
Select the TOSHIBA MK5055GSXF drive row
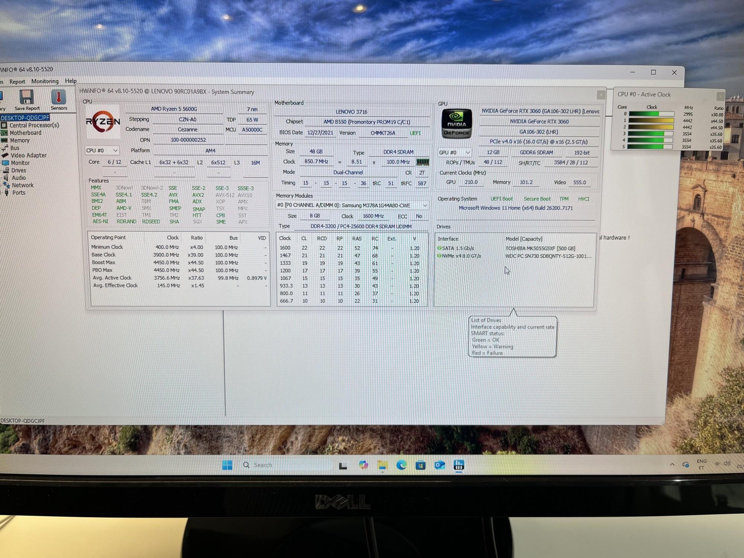pyautogui.click(x=540, y=248)
